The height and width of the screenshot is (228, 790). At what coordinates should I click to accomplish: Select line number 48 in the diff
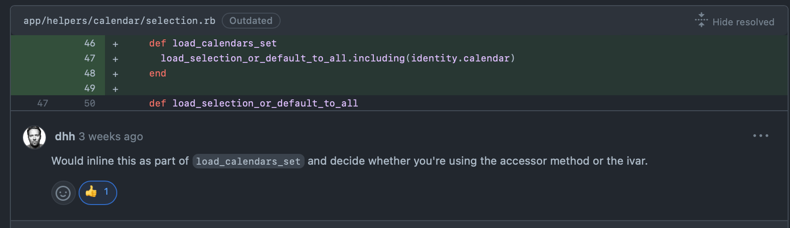[89, 73]
